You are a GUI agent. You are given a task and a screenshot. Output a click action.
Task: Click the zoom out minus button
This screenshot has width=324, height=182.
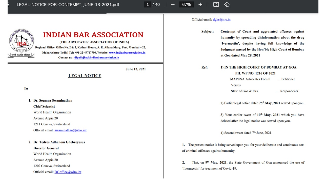click(x=173, y=5)
